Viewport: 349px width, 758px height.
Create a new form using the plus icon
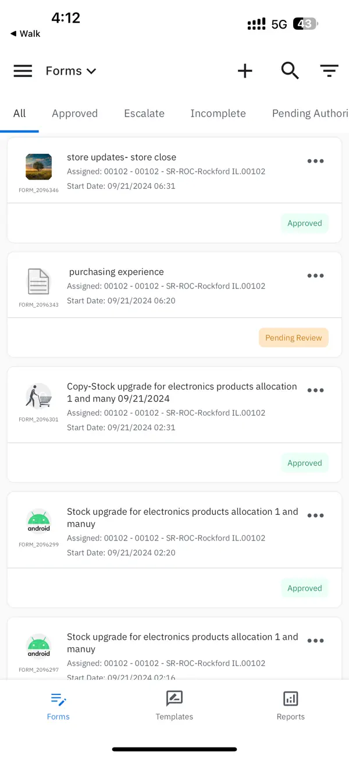click(245, 71)
